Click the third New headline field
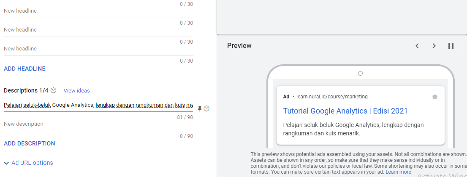467x177 pixels. coord(98,49)
